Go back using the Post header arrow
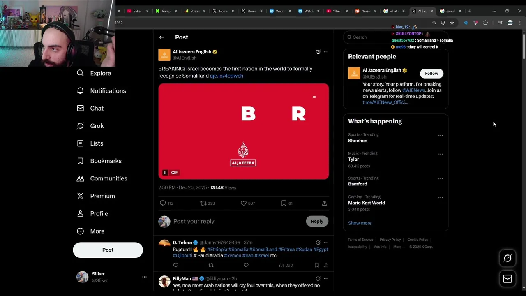Screen dimensions: 526x296 pyautogui.click(x=161, y=37)
